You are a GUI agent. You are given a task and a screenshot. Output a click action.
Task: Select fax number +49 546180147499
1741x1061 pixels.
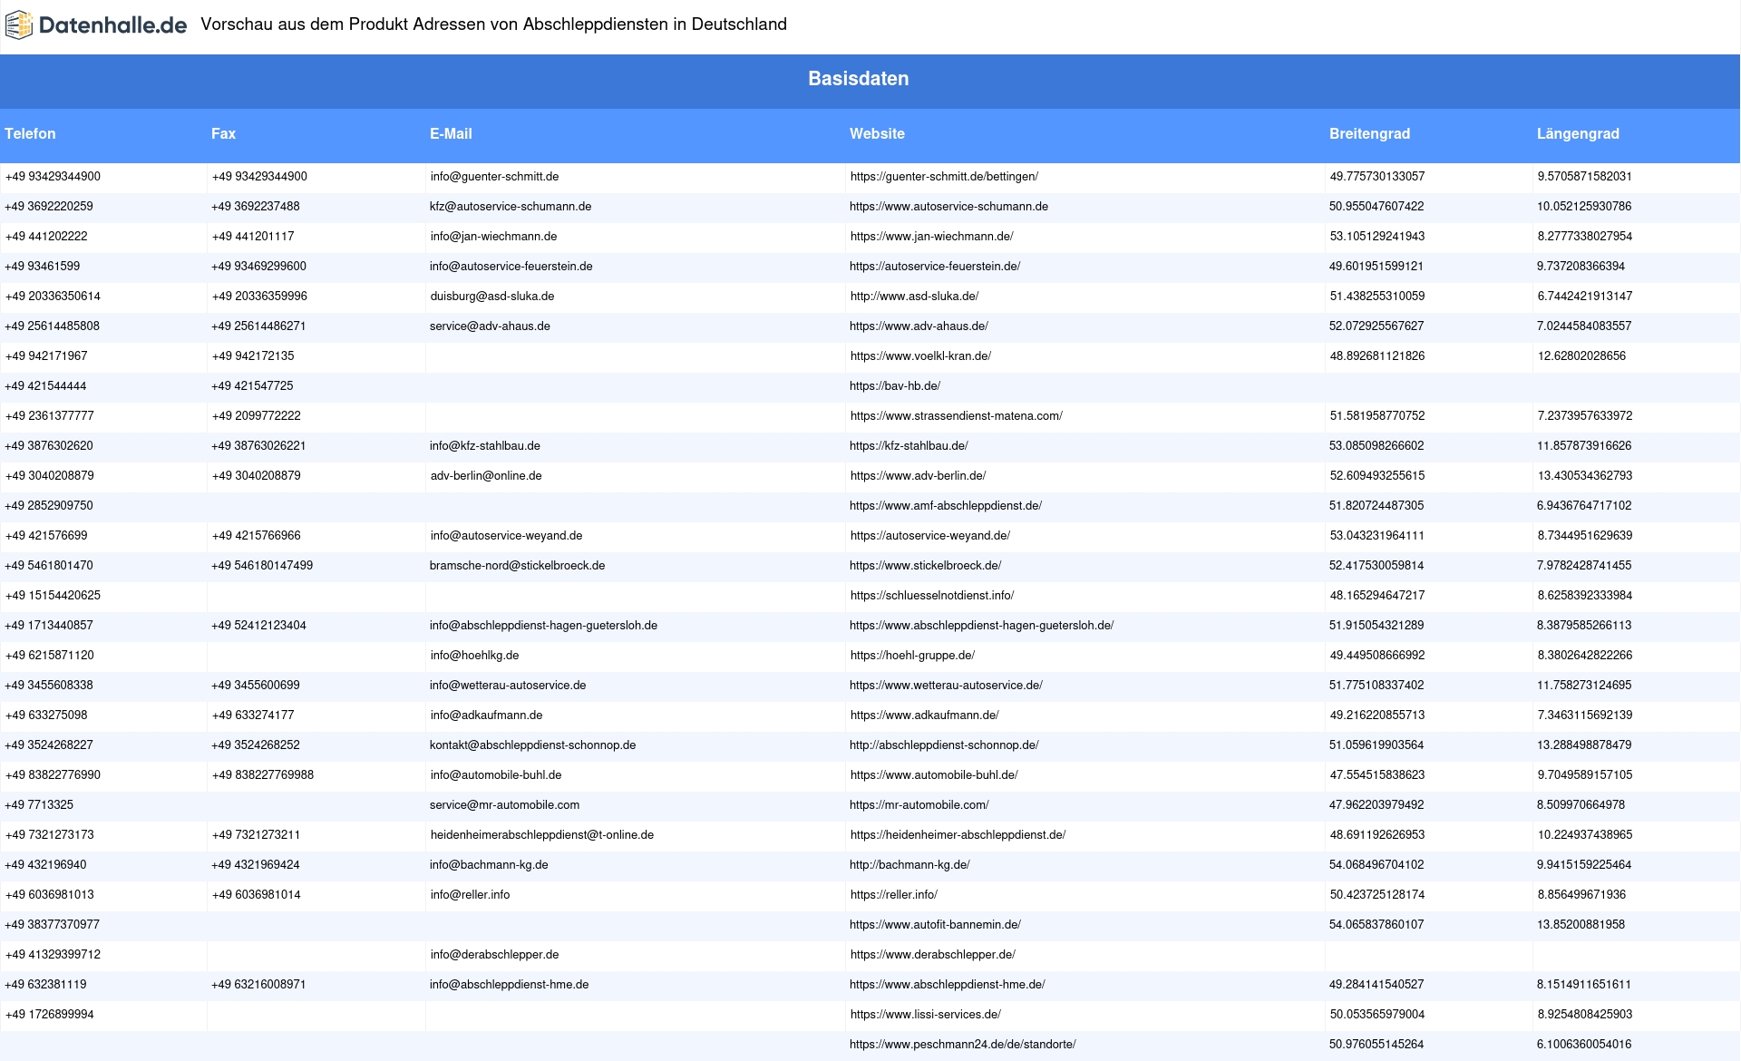point(262,566)
